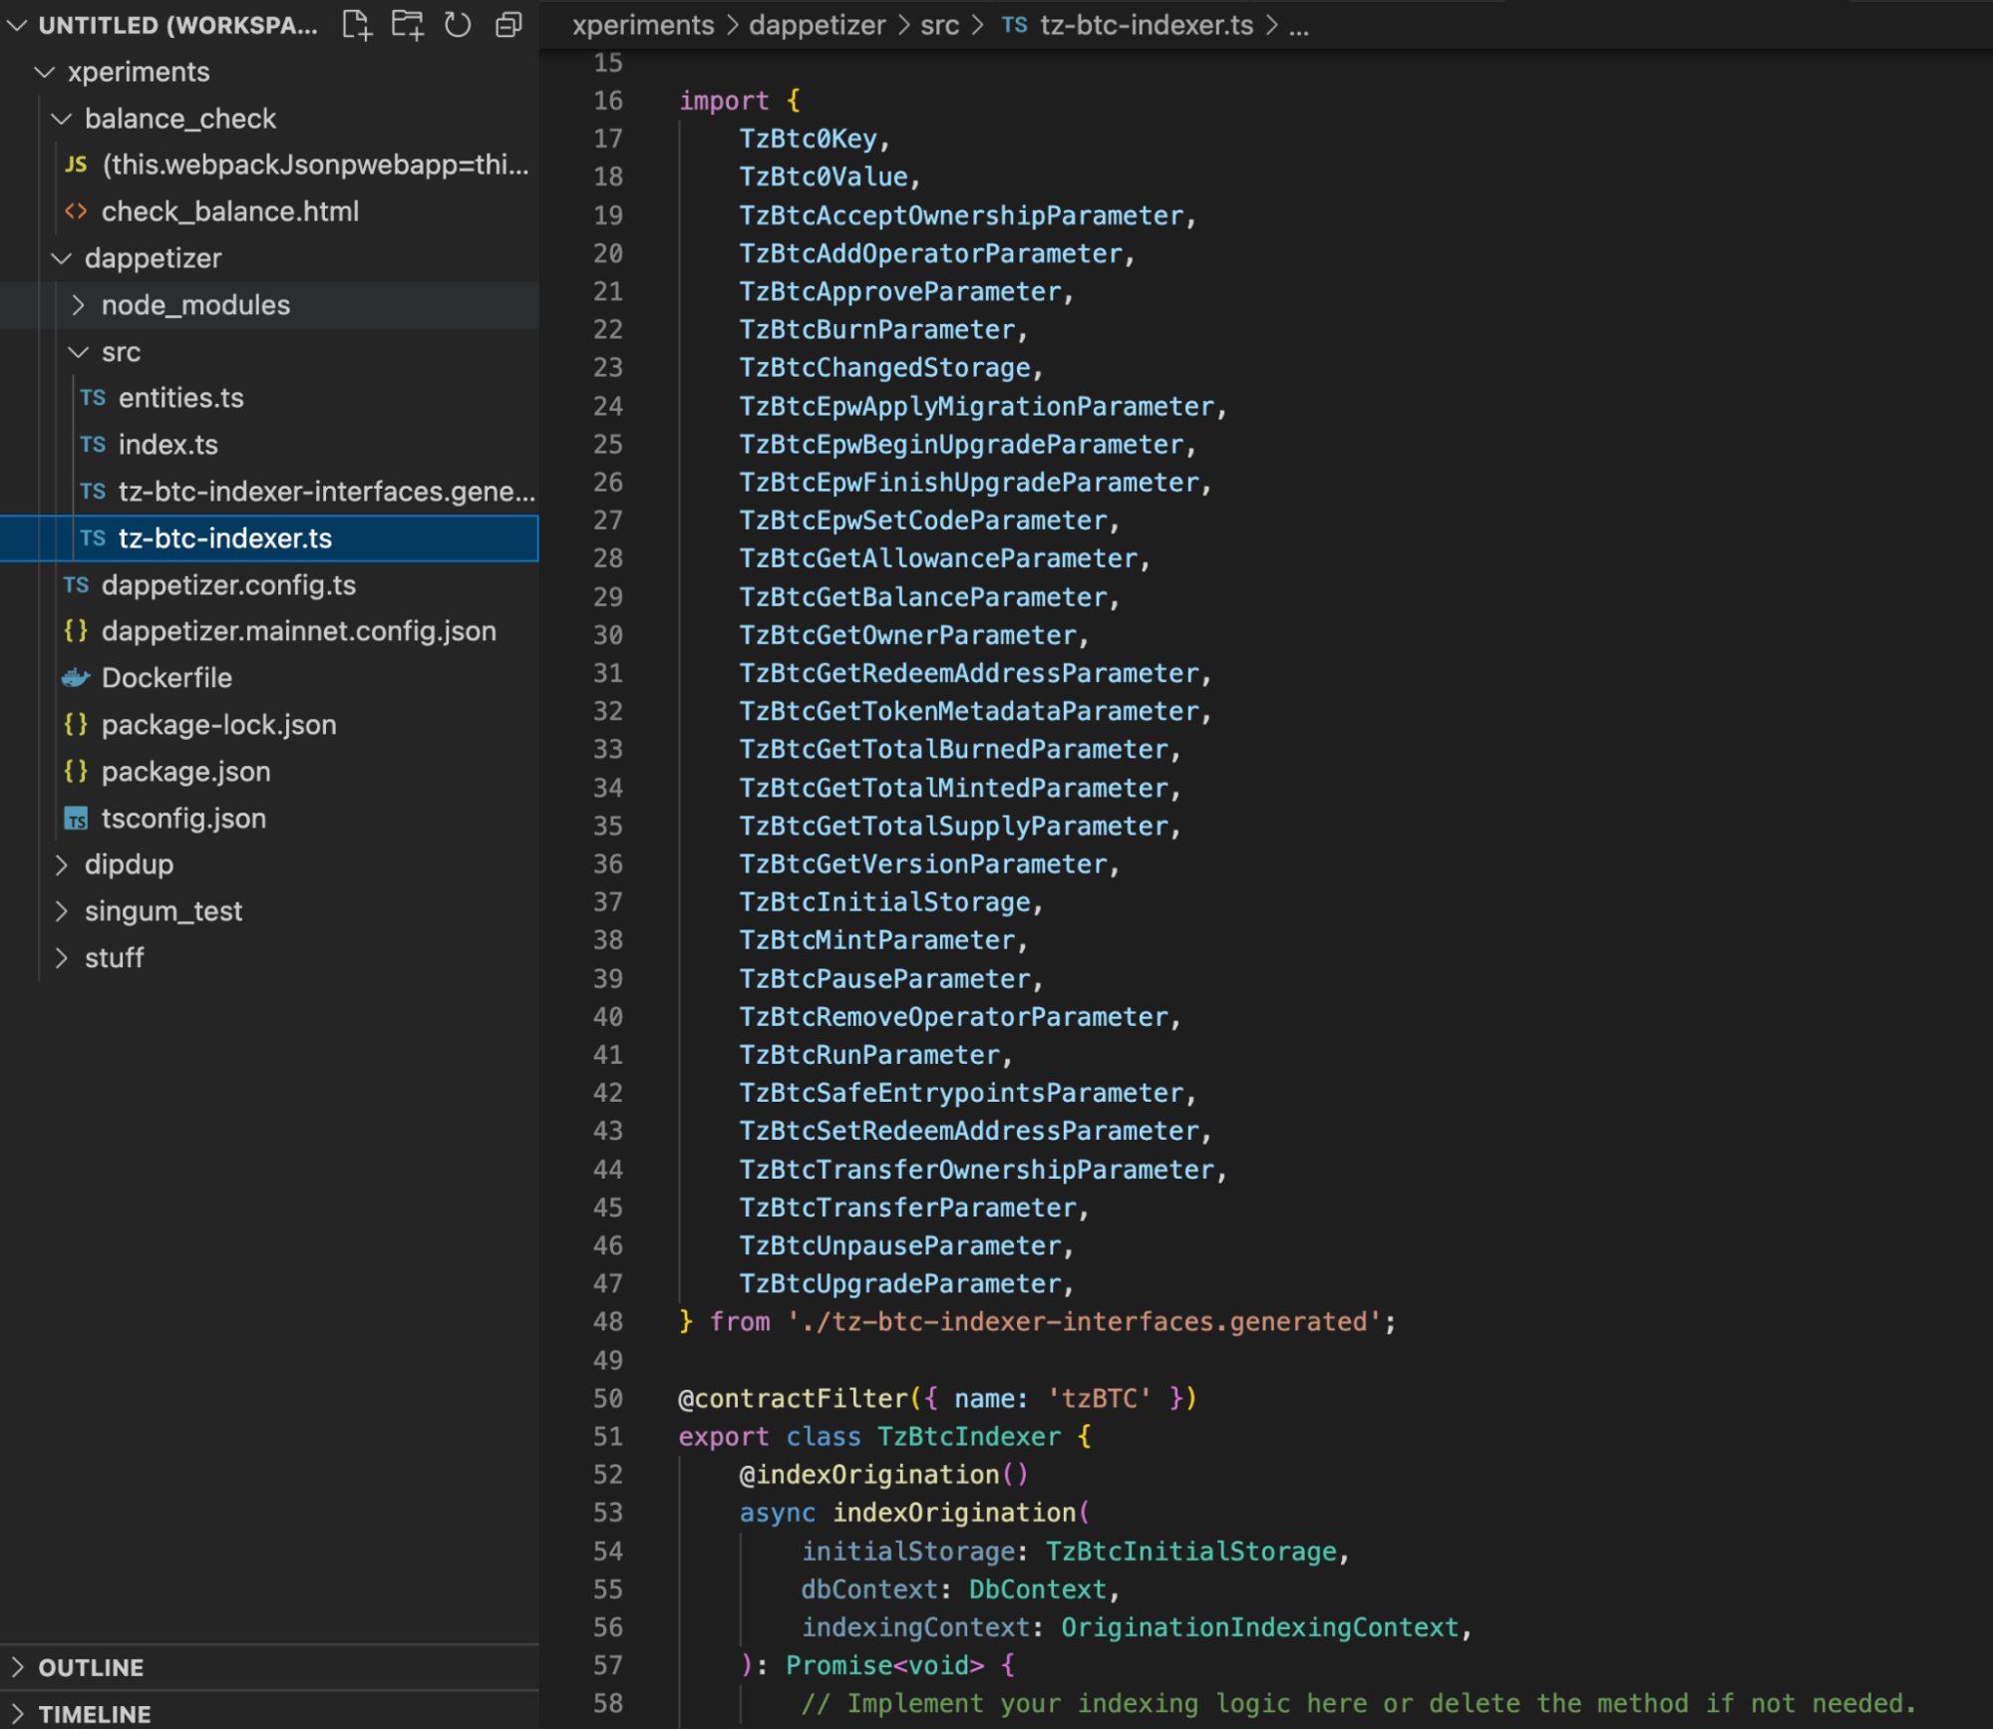Click line number 50 in the gutter
1993x1730 pixels.
point(607,1398)
